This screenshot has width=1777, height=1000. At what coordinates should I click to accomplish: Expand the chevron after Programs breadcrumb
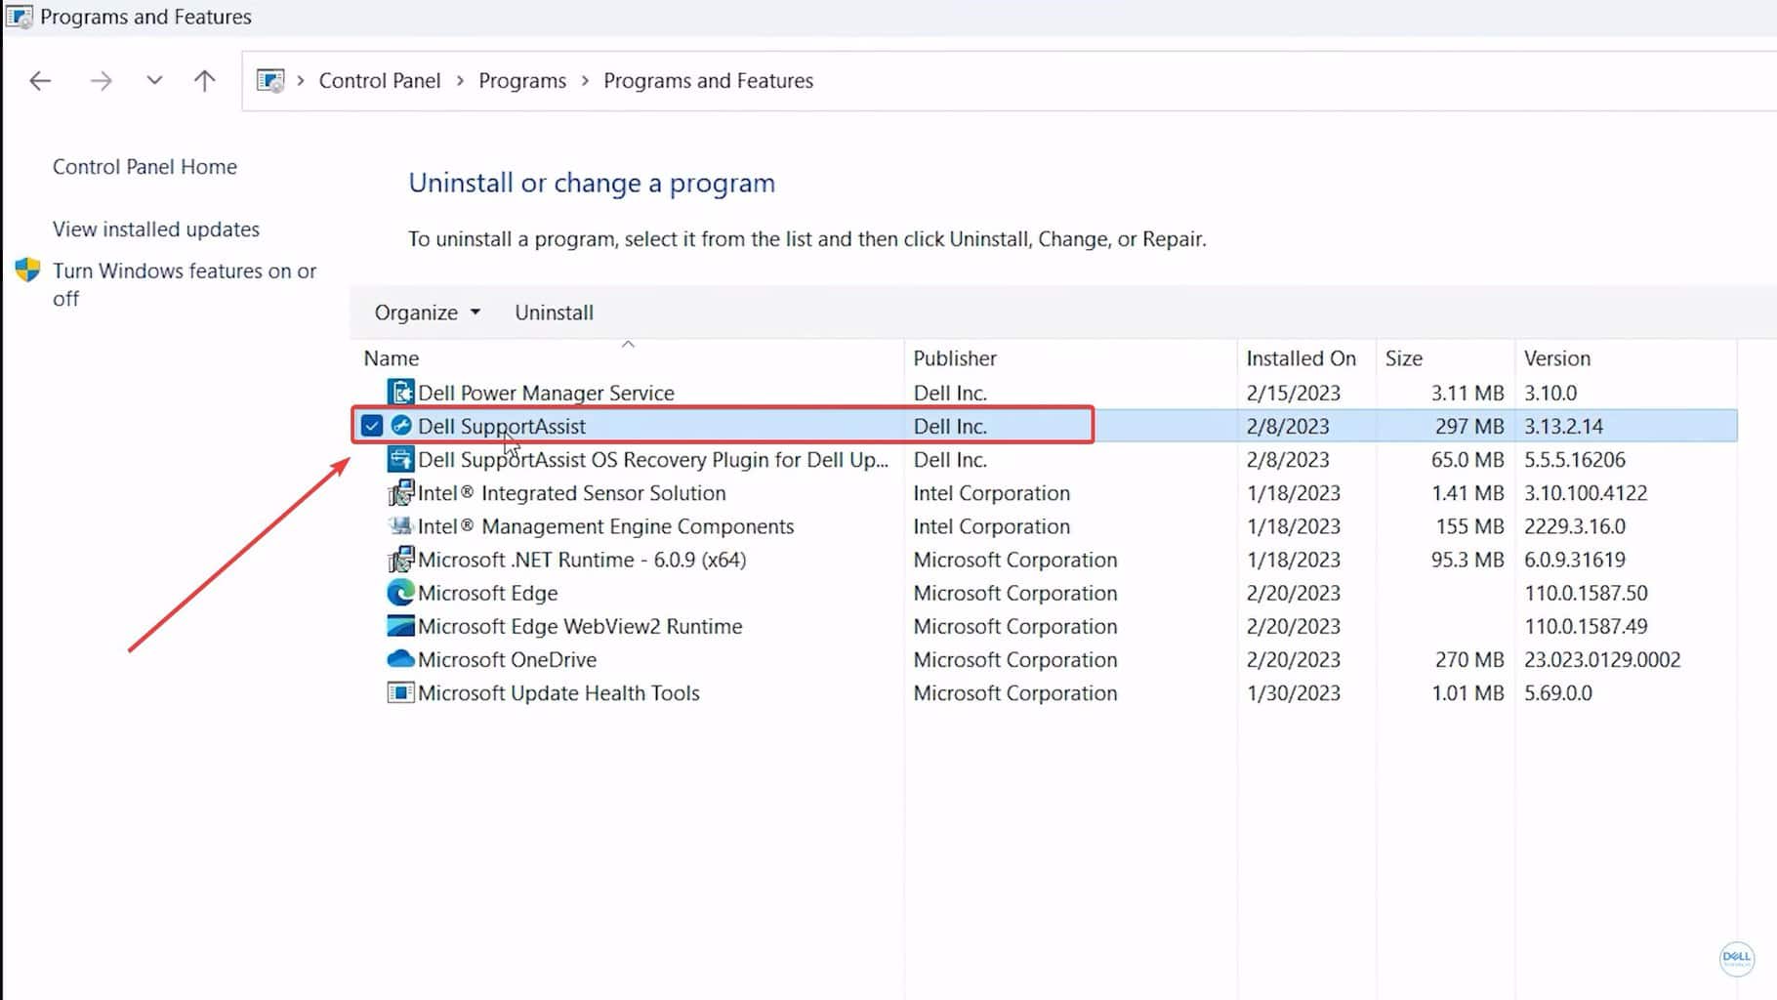point(585,81)
